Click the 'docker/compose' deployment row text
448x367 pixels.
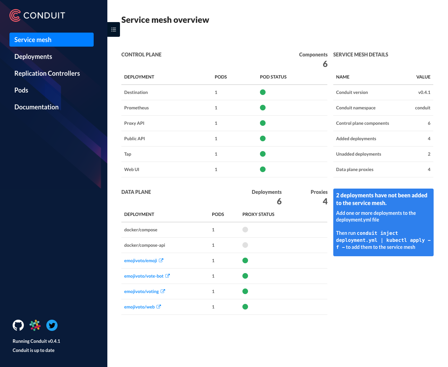[x=141, y=230]
